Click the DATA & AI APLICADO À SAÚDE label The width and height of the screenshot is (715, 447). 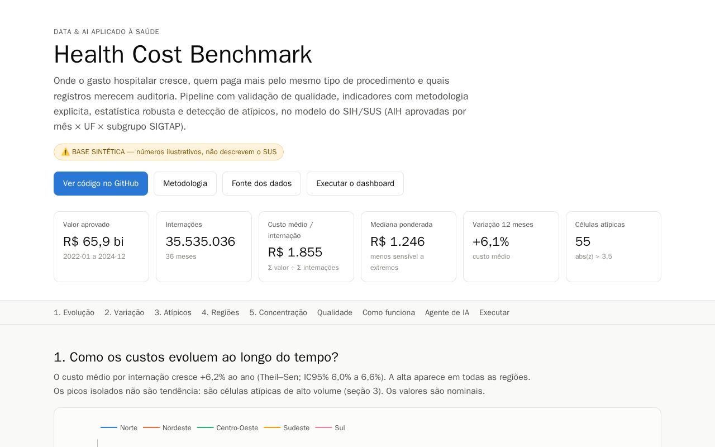106,32
